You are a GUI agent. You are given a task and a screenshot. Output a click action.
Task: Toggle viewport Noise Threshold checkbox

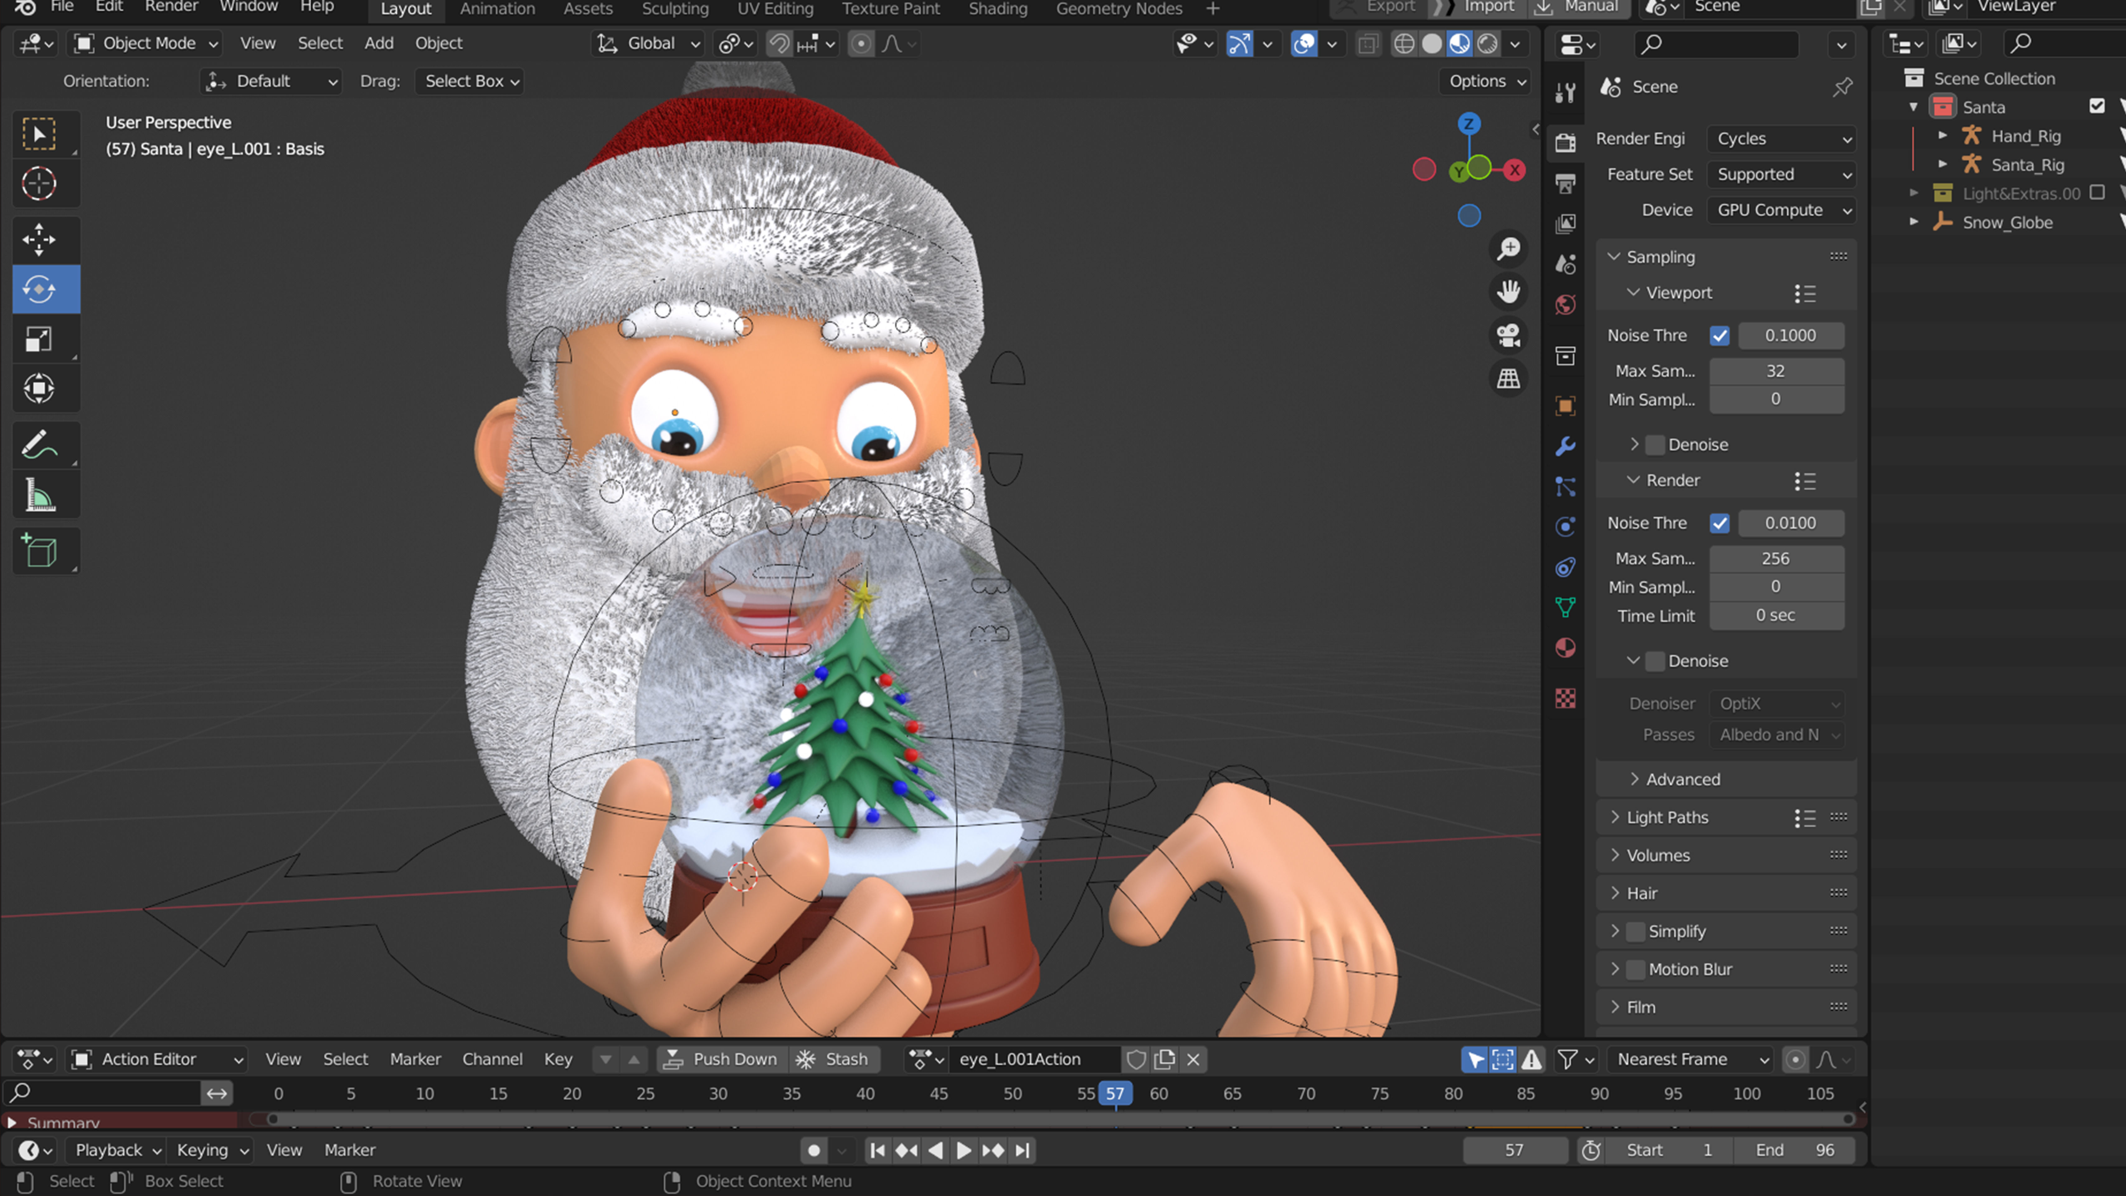pos(1719,336)
